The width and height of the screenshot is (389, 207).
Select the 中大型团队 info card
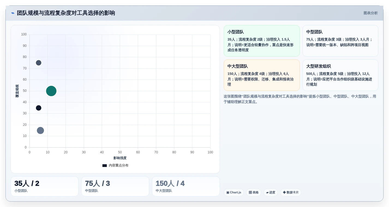(262, 75)
